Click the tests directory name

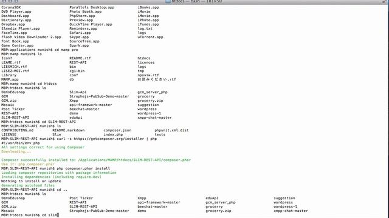click(160, 134)
